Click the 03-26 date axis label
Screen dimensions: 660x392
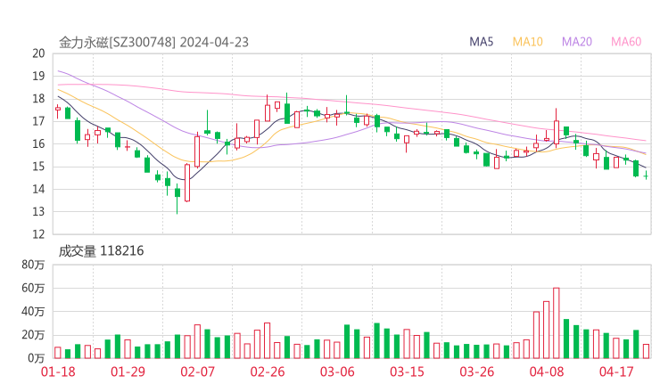coord(477,372)
